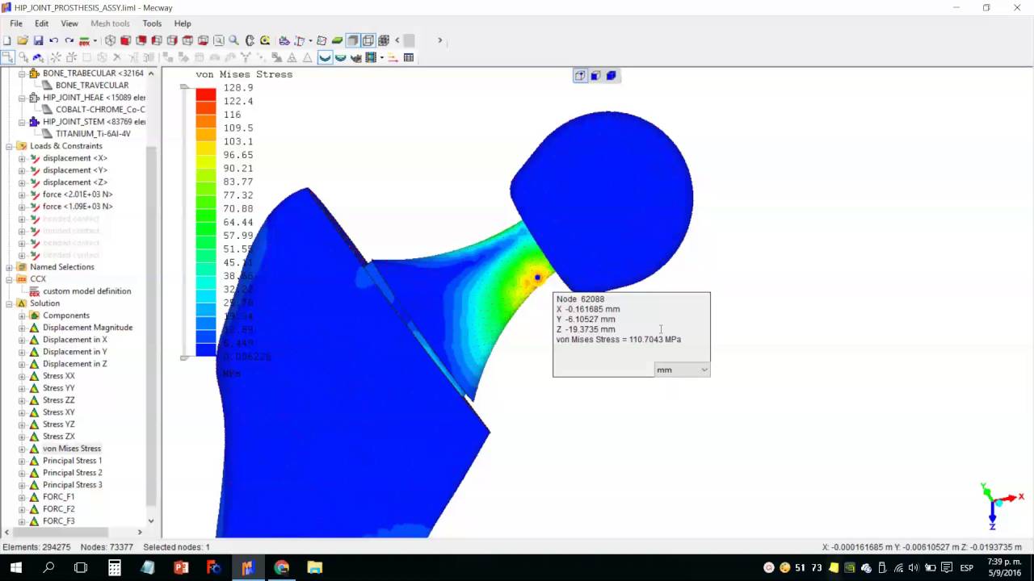This screenshot has height=581, width=1034.
Task: Open Task View from the taskbar
Action: coord(81,567)
